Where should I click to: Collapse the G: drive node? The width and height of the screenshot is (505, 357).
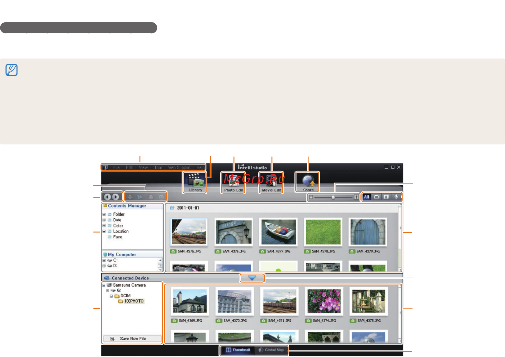tap(107, 291)
